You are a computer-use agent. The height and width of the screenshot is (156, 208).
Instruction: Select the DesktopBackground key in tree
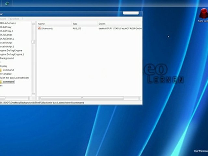click(x=7, y=58)
